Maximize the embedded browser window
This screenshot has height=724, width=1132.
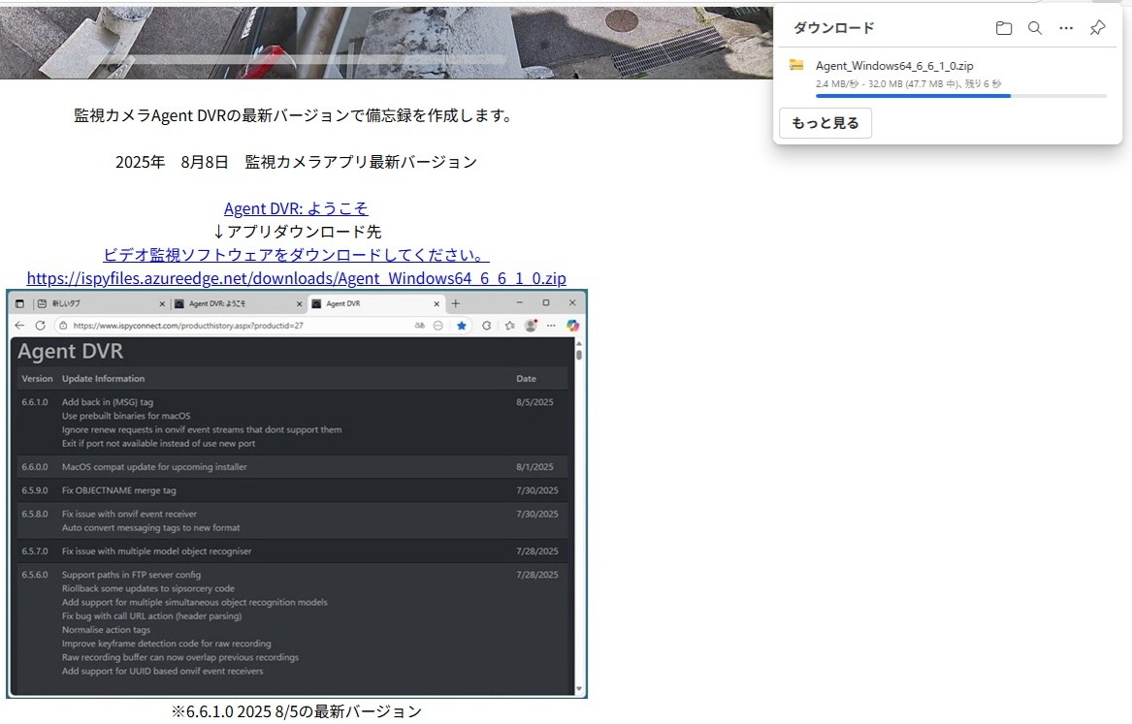(x=546, y=302)
